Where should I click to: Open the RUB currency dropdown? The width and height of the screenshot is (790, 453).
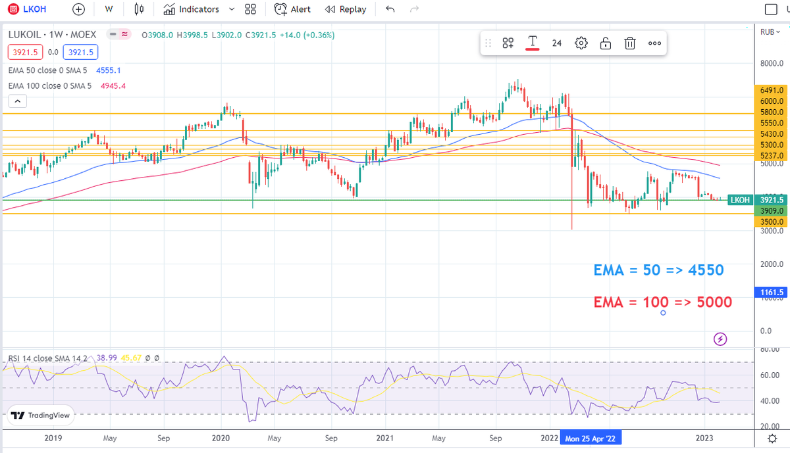770,31
